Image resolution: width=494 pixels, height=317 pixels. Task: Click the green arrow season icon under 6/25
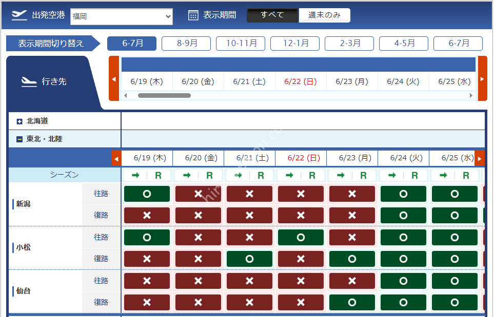click(x=444, y=176)
